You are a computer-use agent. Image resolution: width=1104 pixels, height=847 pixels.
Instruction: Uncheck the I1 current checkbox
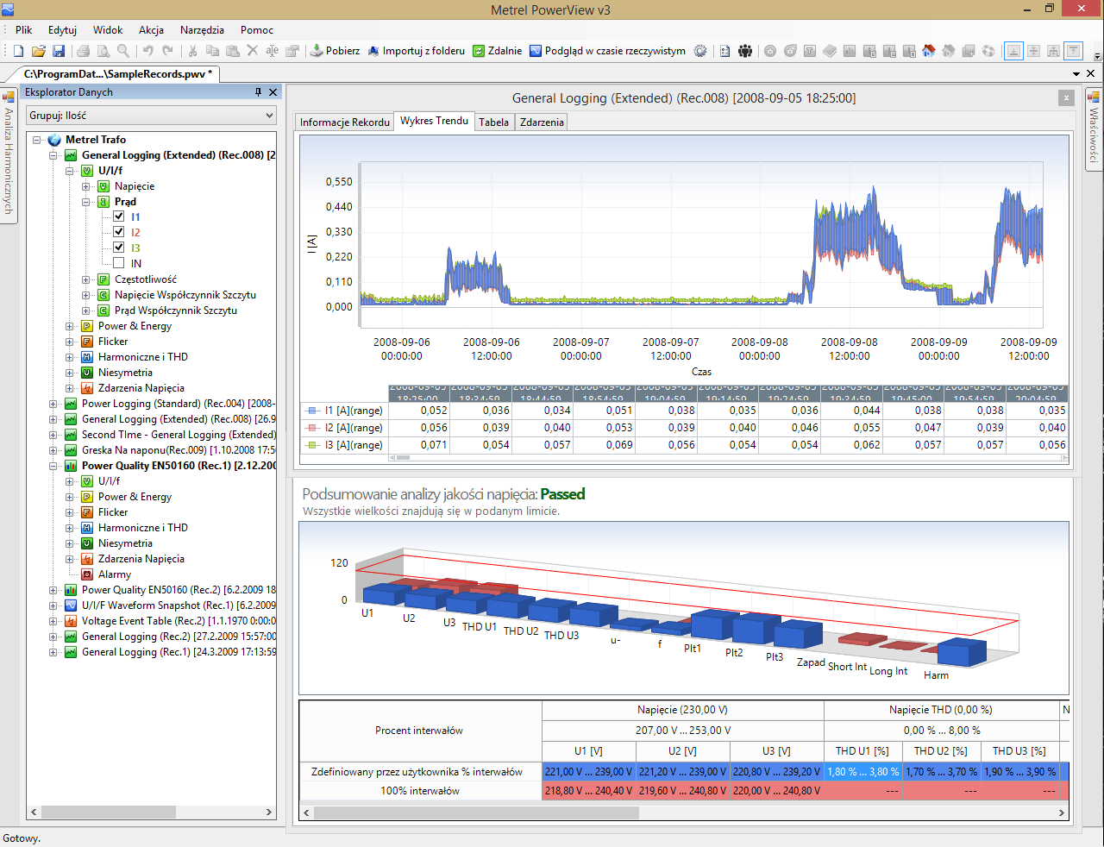[119, 216]
